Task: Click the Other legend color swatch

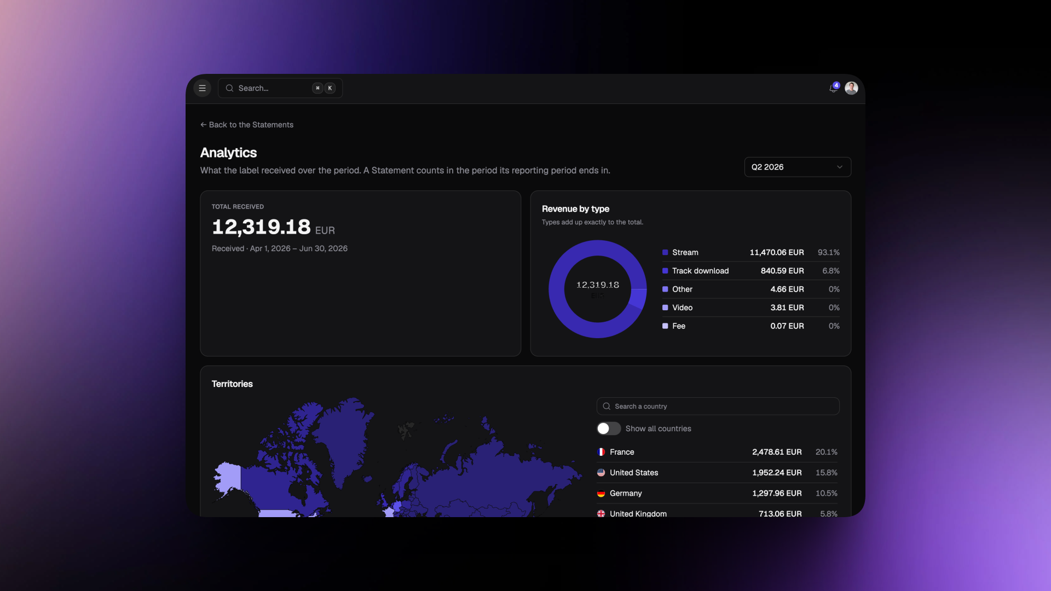Action: point(665,289)
